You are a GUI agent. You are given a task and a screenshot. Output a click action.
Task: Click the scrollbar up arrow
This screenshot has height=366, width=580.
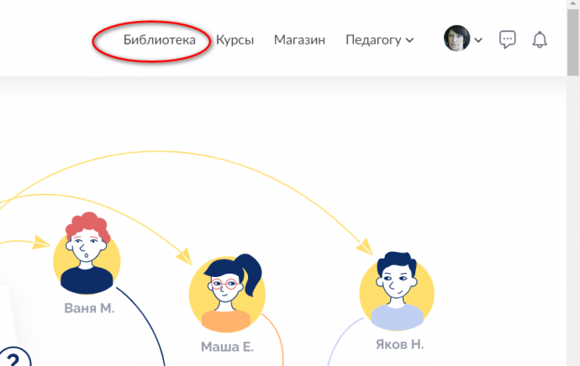coord(573,3)
